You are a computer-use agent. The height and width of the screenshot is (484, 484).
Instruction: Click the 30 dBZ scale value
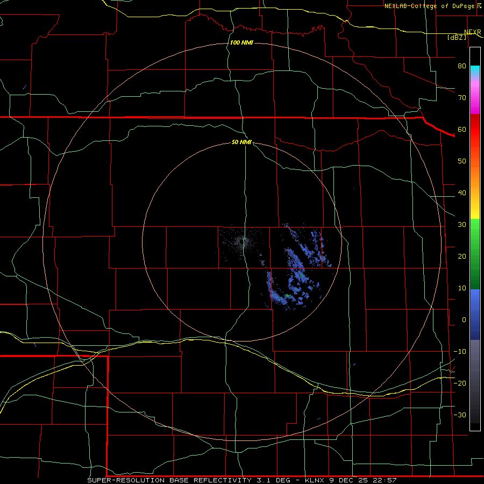[462, 224]
